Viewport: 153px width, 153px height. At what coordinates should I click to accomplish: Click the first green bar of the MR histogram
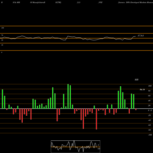[2, 99]
